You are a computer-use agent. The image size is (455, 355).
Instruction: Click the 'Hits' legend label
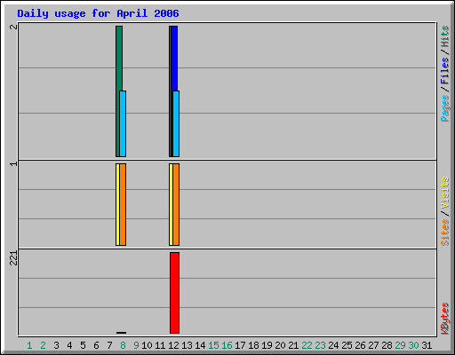pos(444,36)
